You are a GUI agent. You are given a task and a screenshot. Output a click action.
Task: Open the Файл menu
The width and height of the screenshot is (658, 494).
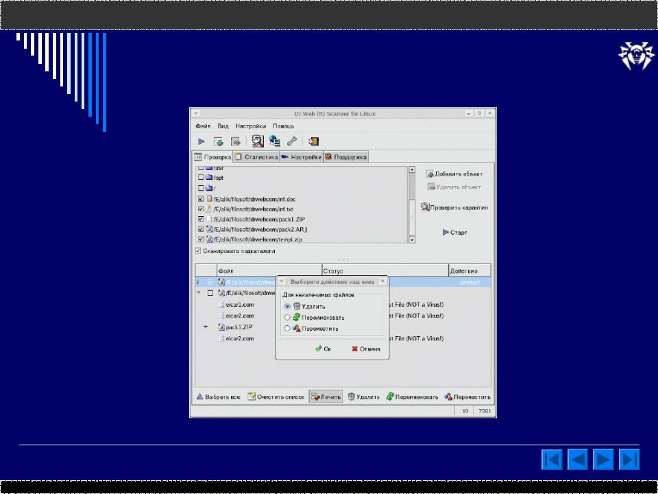pyautogui.click(x=203, y=126)
